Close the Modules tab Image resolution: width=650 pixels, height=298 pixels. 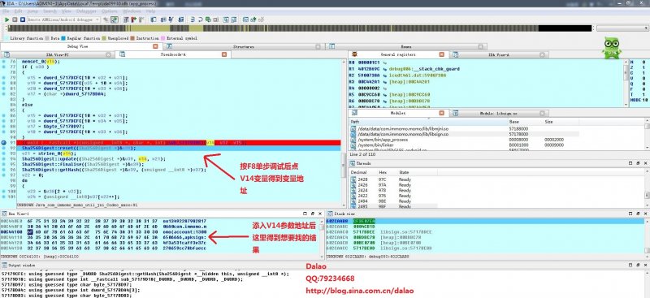click(442, 113)
